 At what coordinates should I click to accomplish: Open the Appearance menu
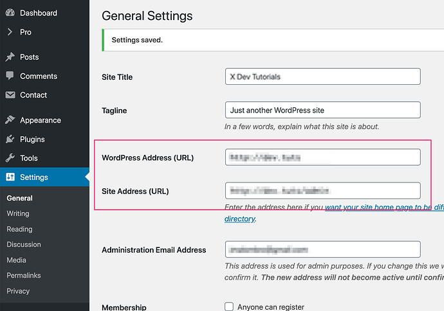click(45, 120)
